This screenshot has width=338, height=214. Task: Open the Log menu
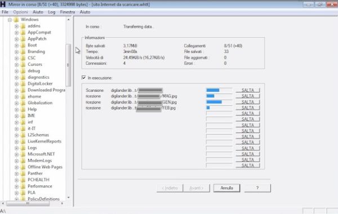(x=51, y=12)
